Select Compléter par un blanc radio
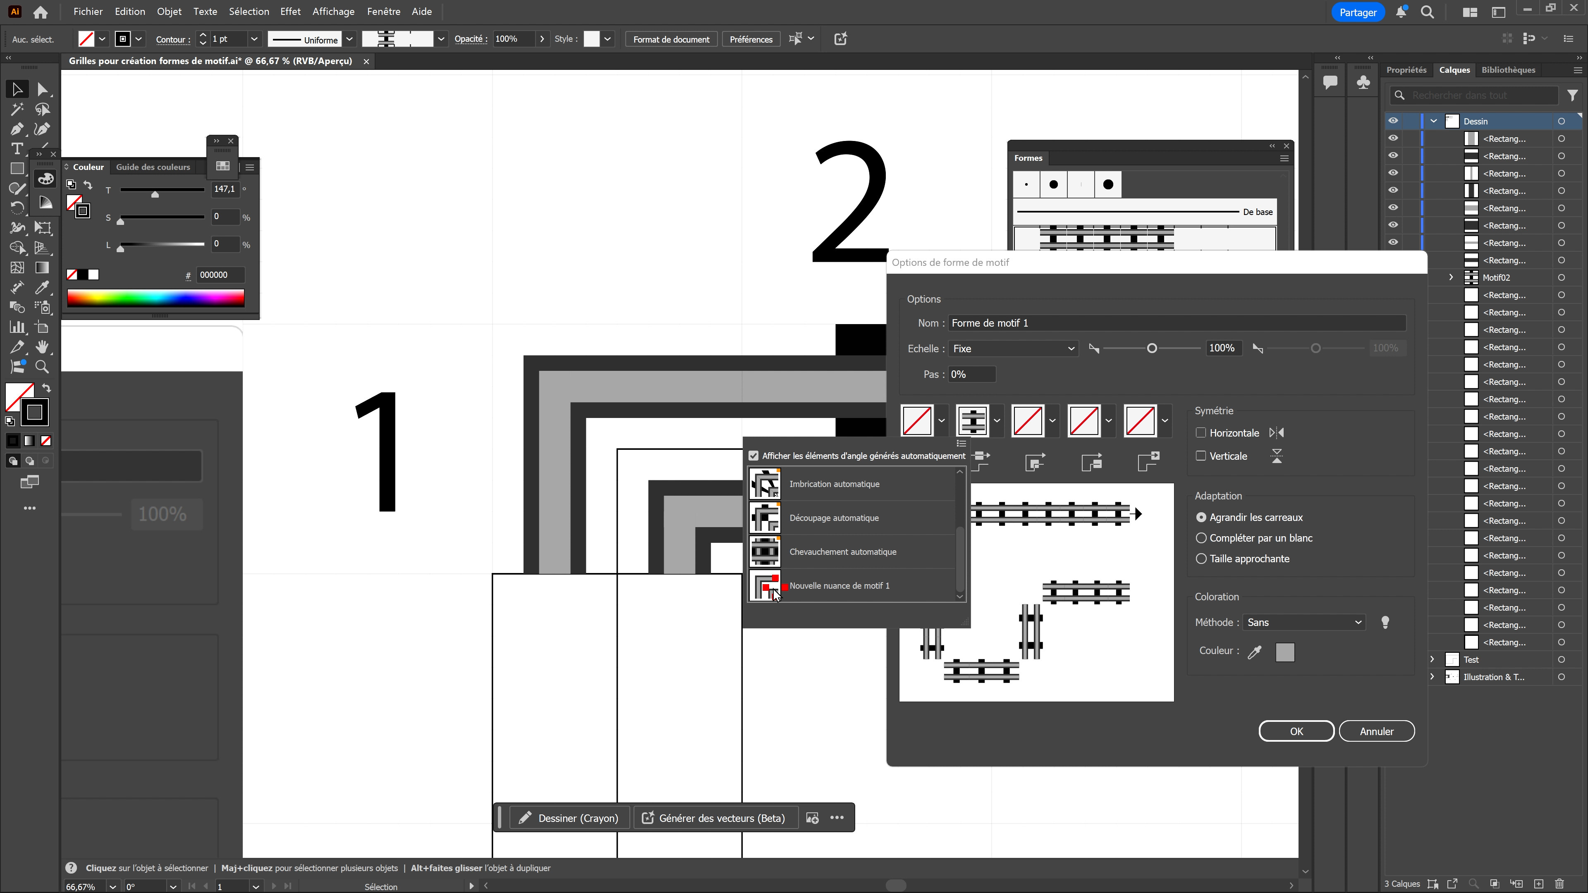 (1201, 538)
